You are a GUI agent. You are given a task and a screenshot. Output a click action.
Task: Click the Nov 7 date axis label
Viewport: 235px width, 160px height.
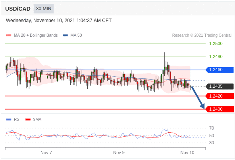46,152
